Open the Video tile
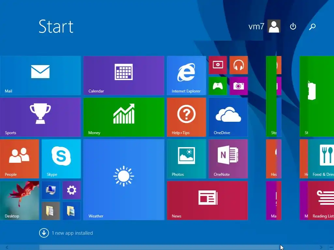334x250 pixels. point(218,65)
